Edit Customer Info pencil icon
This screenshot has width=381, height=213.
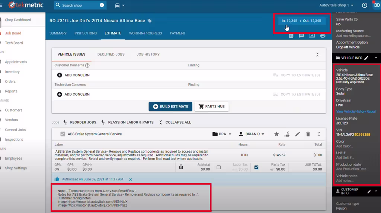coord(369,192)
